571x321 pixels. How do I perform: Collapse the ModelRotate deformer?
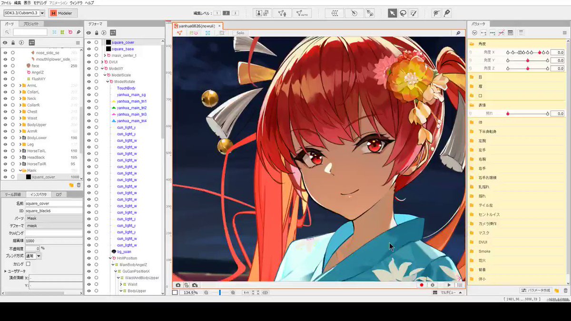click(x=108, y=81)
